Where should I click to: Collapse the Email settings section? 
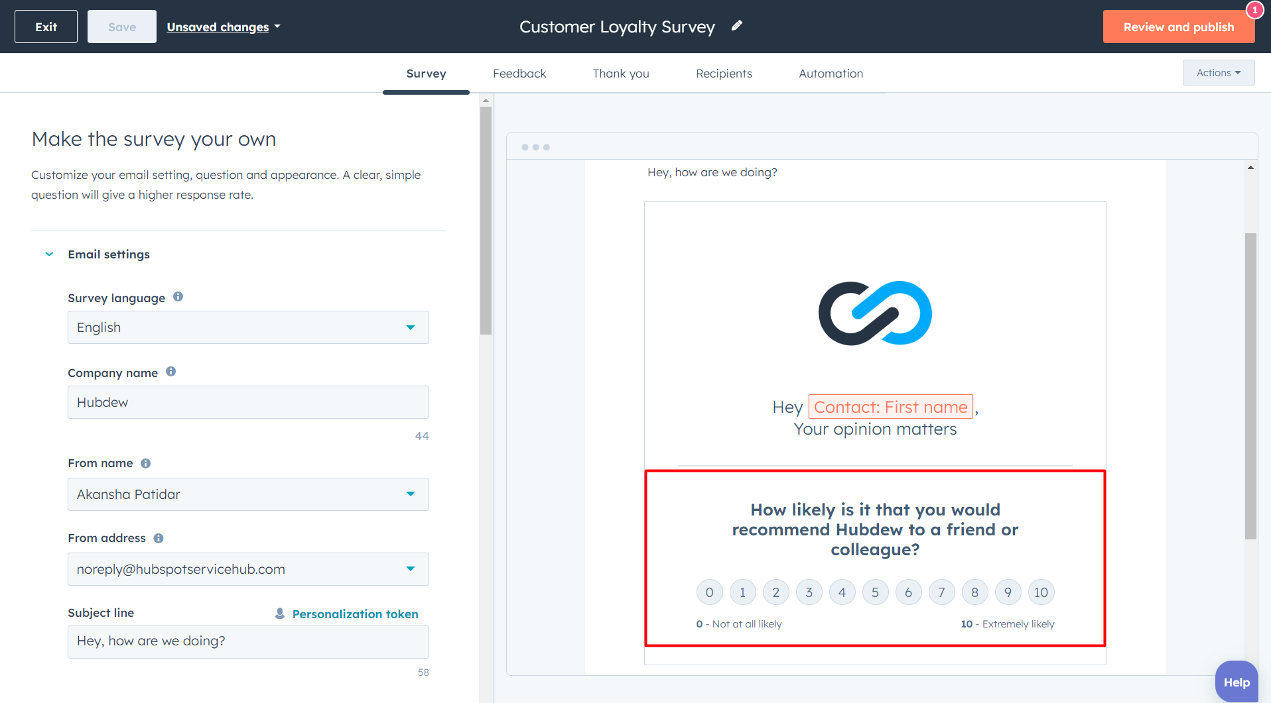tap(49, 254)
